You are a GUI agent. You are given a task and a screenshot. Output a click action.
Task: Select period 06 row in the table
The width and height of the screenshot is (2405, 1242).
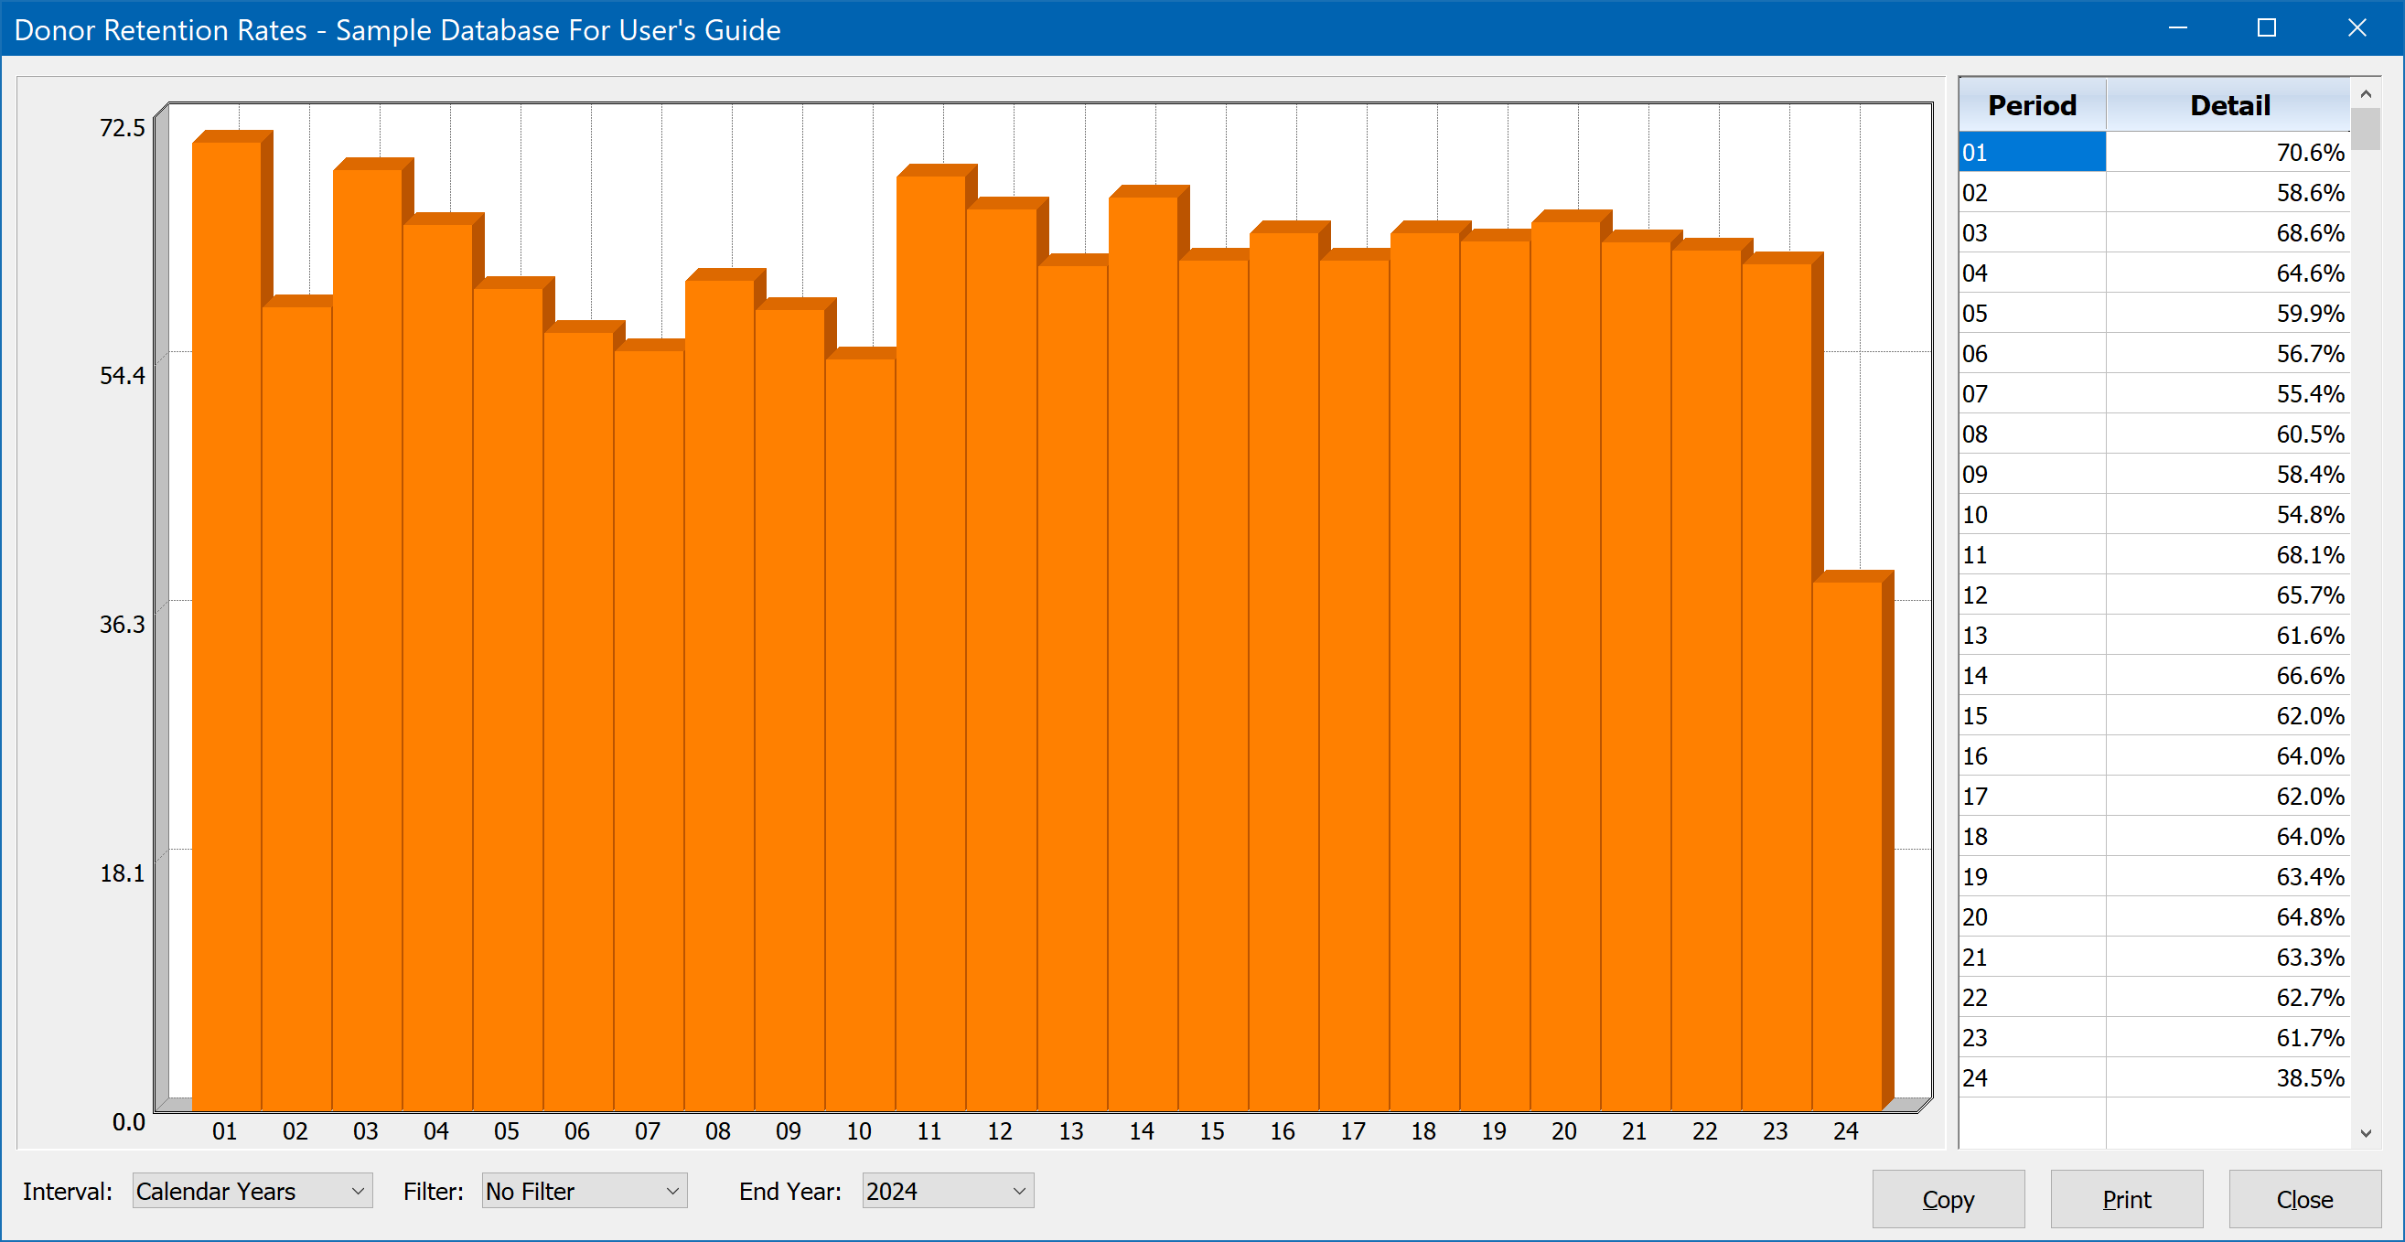point(2153,353)
